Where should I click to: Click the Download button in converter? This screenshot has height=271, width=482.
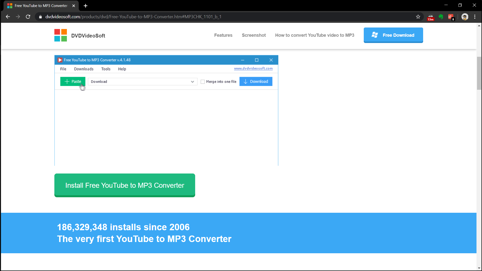[x=256, y=81]
